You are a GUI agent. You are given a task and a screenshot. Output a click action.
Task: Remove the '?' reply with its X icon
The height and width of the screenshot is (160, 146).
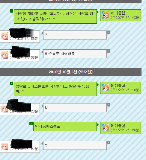[108, 32]
